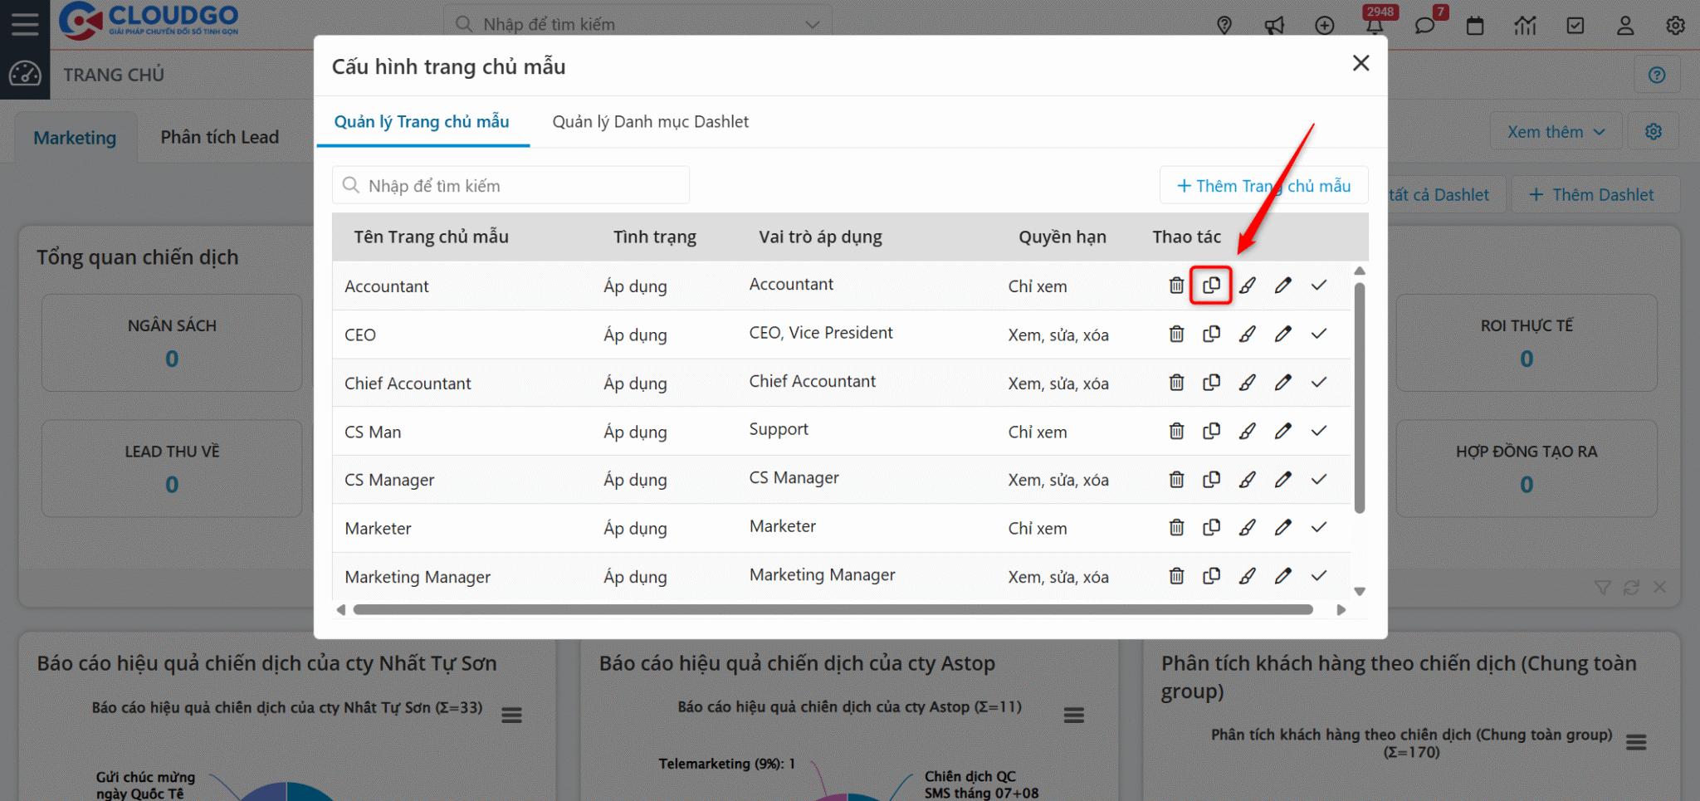The height and width of the screenshot is (801, 1700).
Task: Open the analytics chart icon in top bar
Action: tap(1525, 26)
